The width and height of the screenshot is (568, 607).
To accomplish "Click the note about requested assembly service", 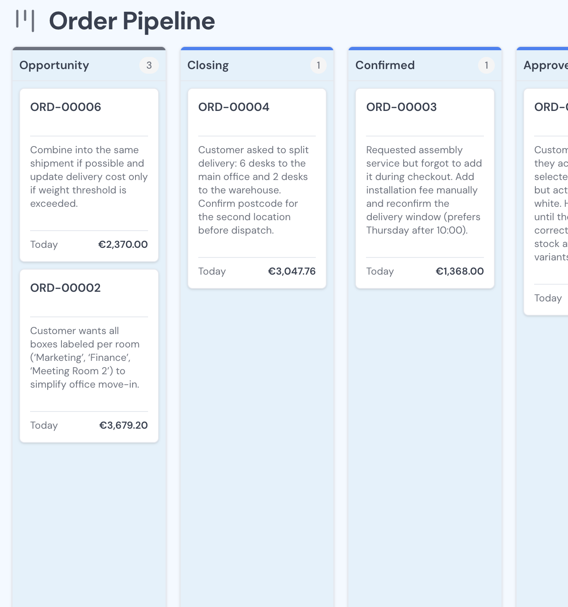I will 425,190.
